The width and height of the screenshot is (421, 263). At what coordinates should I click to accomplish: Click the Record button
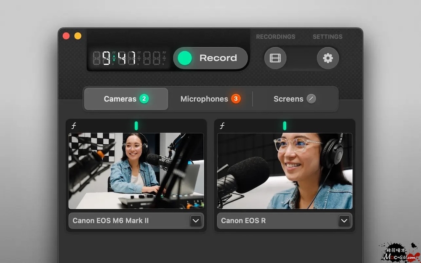pyautogui.click(x=210, y=58)
